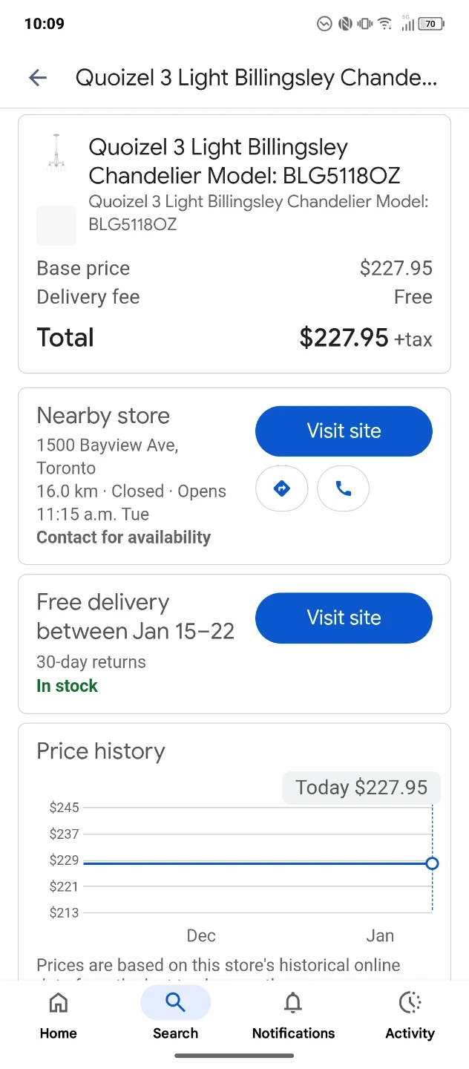Screen dimensions: 469x1069
Task: Visit site for free delivery offer
Action: coord(344,618)
